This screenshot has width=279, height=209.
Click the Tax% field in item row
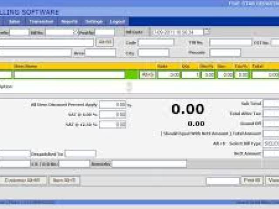pos(242,75)
